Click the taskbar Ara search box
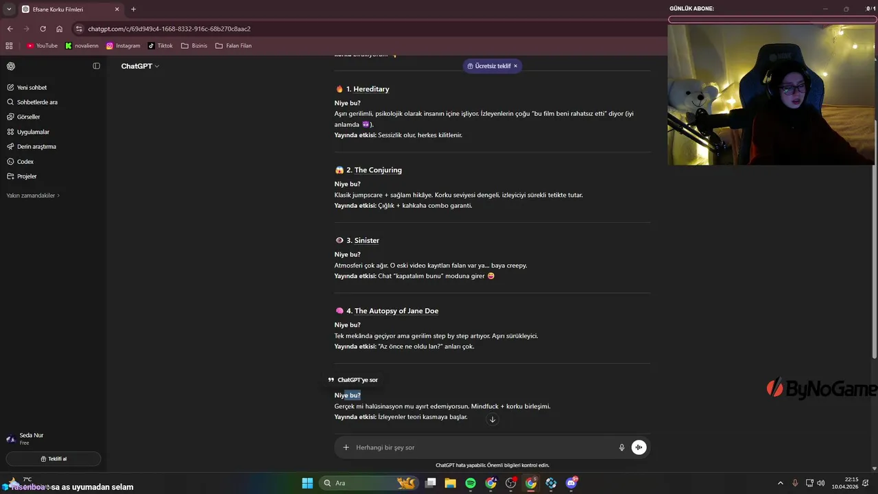The height and width of the screenshot is (494, 878). coord(369,483)
